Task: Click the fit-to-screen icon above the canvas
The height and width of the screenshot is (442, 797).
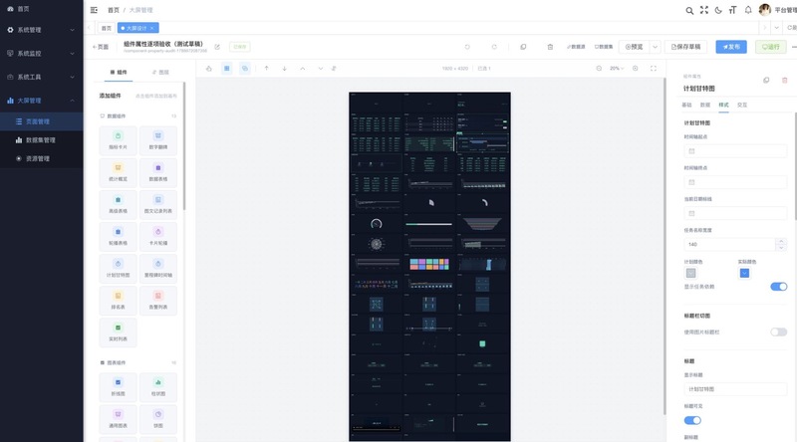Action: click(654, 68)
